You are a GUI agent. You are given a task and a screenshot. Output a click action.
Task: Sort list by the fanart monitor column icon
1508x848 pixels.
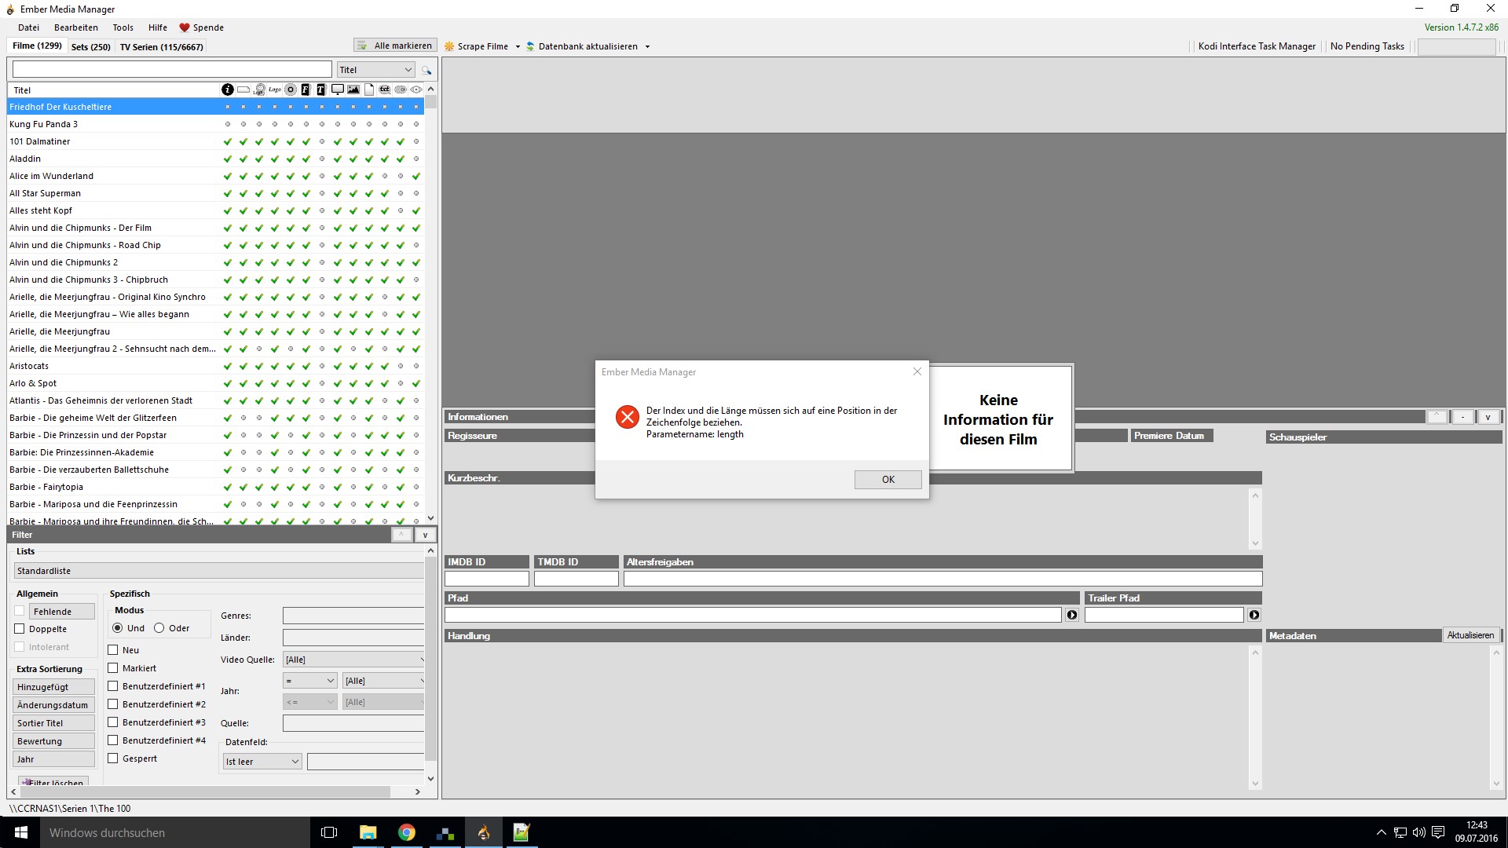338,90
